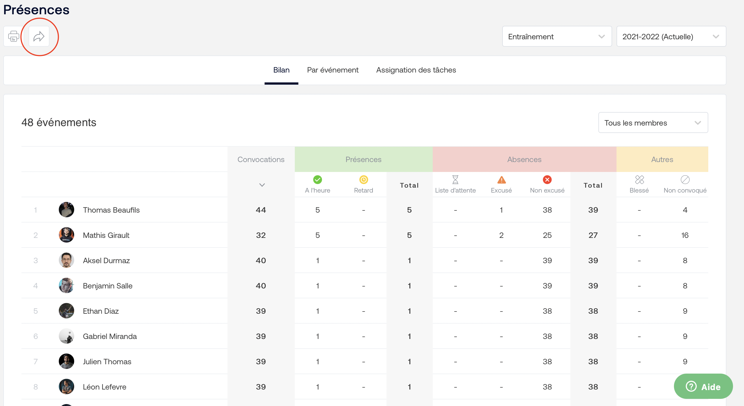Open Julien Thomas's avatar picture
Screen dimensions: 744x406
click(66, 361)
